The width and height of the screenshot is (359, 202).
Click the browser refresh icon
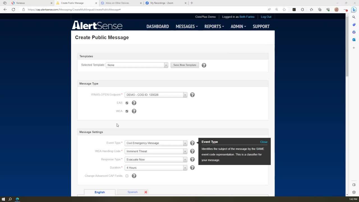click(x=13, y=10)
